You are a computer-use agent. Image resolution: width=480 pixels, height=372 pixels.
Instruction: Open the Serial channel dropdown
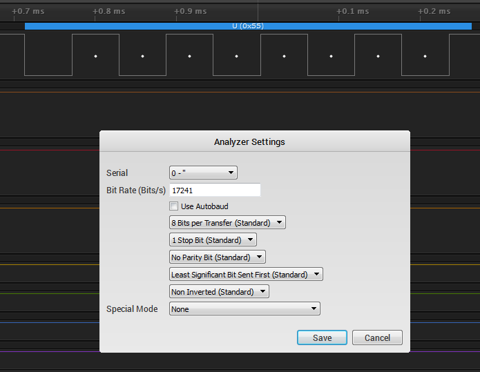coord(203,173)
